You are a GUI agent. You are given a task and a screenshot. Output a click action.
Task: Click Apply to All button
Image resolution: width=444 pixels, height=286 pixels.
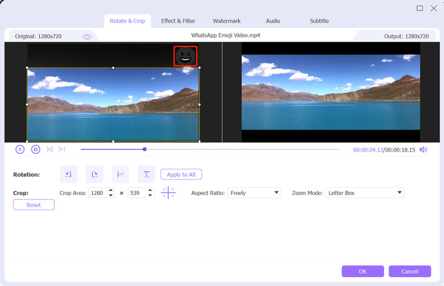[181, 174]
